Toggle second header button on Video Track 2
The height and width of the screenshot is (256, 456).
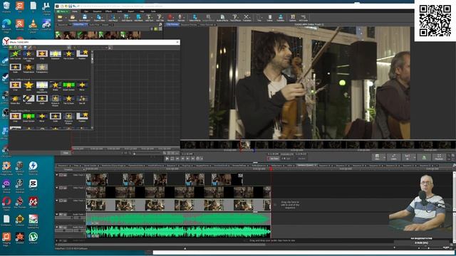(65, 188)
